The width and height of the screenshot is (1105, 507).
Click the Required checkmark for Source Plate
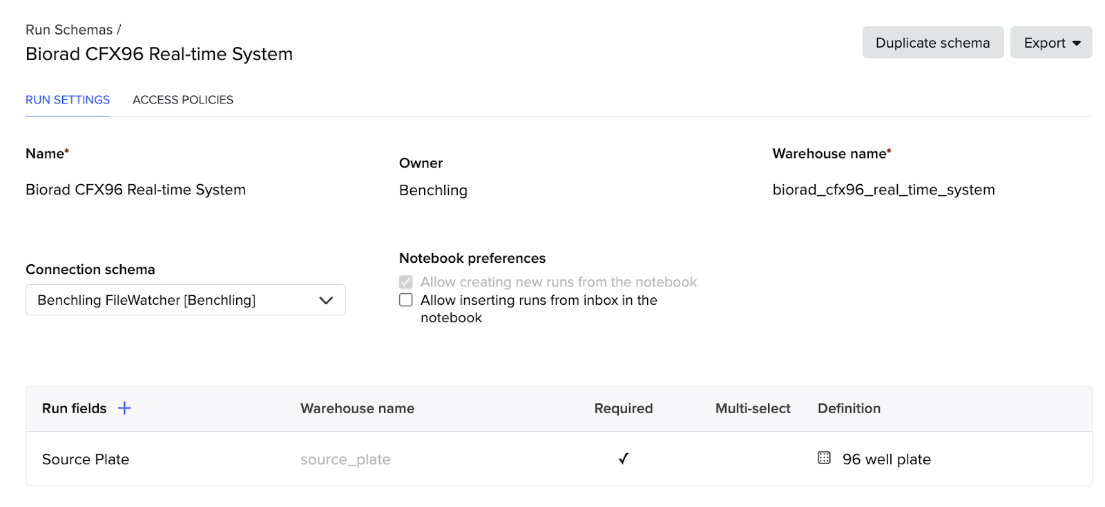click(624, 459)
